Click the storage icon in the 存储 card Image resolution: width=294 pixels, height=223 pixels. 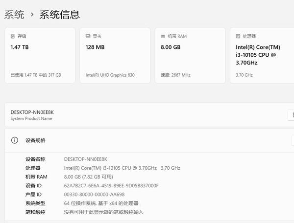point(13,36)
